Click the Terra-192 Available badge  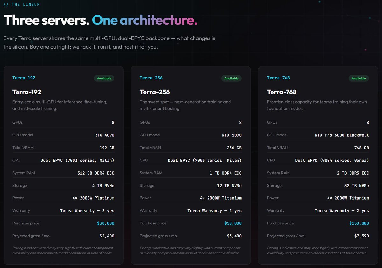point(104,78)
